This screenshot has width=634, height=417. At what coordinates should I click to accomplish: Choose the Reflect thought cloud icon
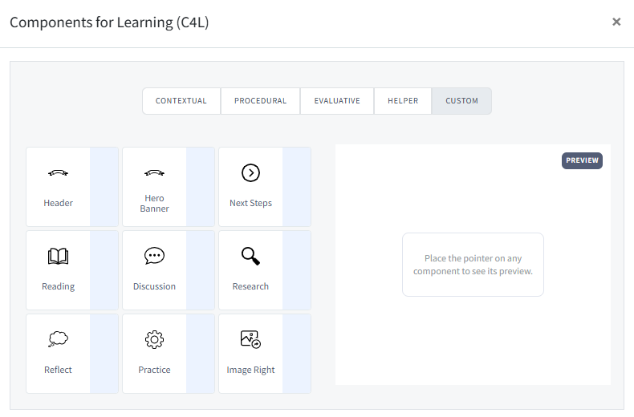coord(58,340)
